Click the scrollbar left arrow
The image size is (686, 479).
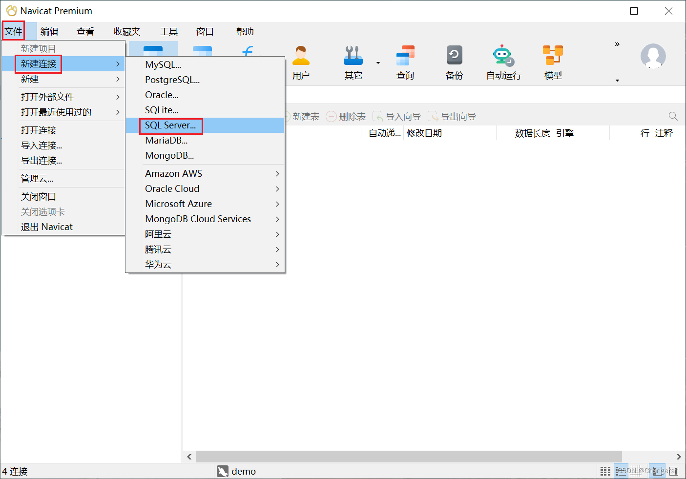click(x=189, y=457)
